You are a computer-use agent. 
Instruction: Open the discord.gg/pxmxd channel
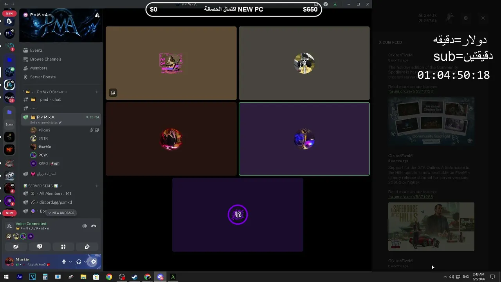pyautogui.click(x=61, y=202)
